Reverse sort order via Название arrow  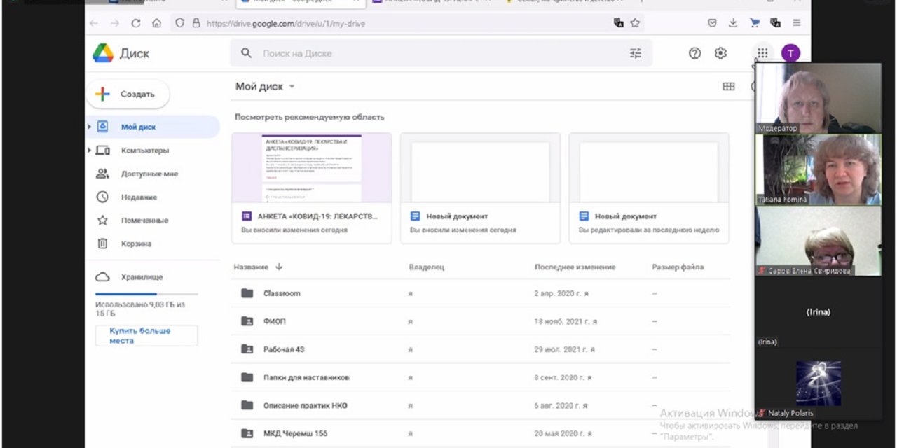coord(279,267)
